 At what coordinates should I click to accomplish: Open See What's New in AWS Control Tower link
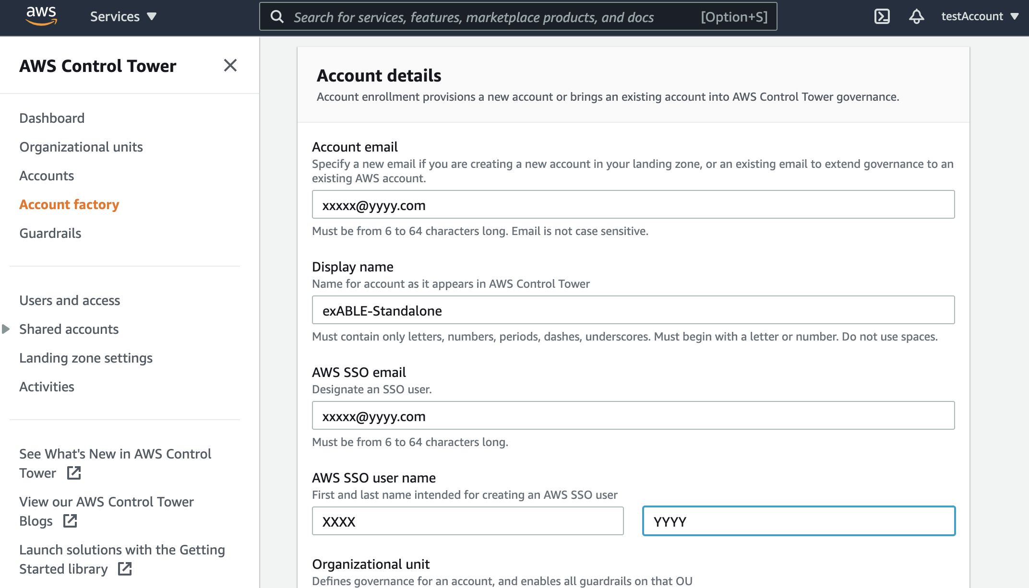pyautogui.click(x=115, y=463)
